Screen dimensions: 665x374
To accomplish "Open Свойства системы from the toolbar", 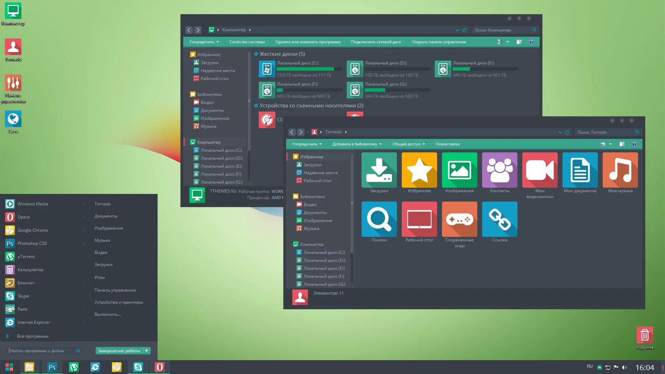I will click(247, 42).
